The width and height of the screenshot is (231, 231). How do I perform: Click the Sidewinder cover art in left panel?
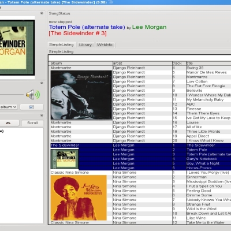point(17,47)
